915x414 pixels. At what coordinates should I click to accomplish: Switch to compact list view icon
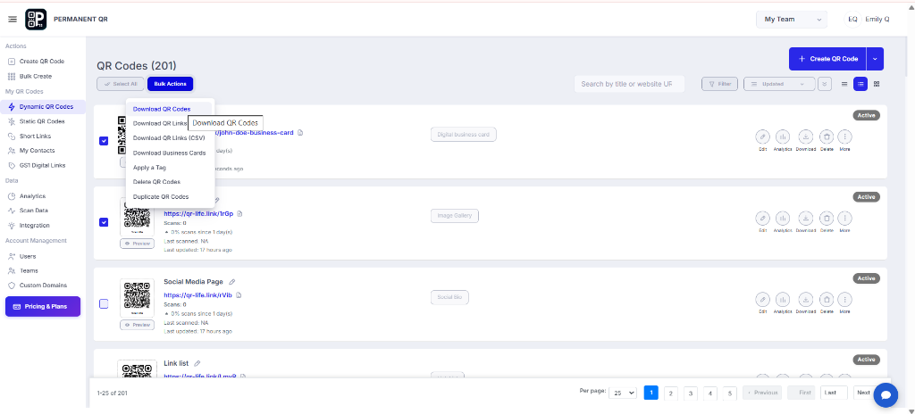(844, 84)
